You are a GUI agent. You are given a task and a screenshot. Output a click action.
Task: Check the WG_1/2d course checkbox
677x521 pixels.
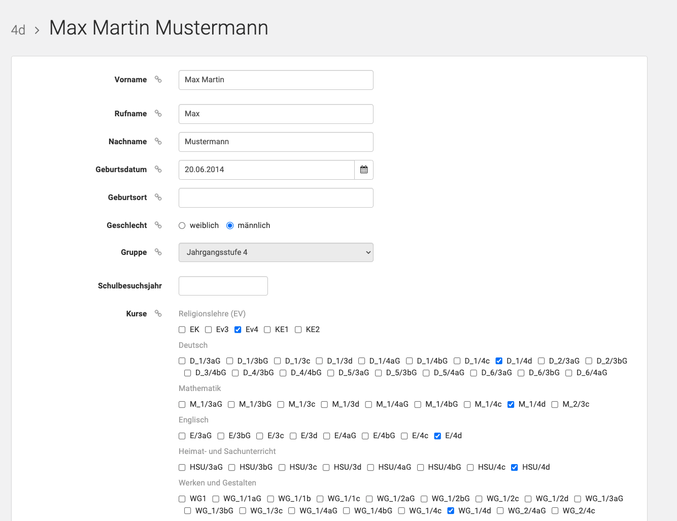[528, 499]
